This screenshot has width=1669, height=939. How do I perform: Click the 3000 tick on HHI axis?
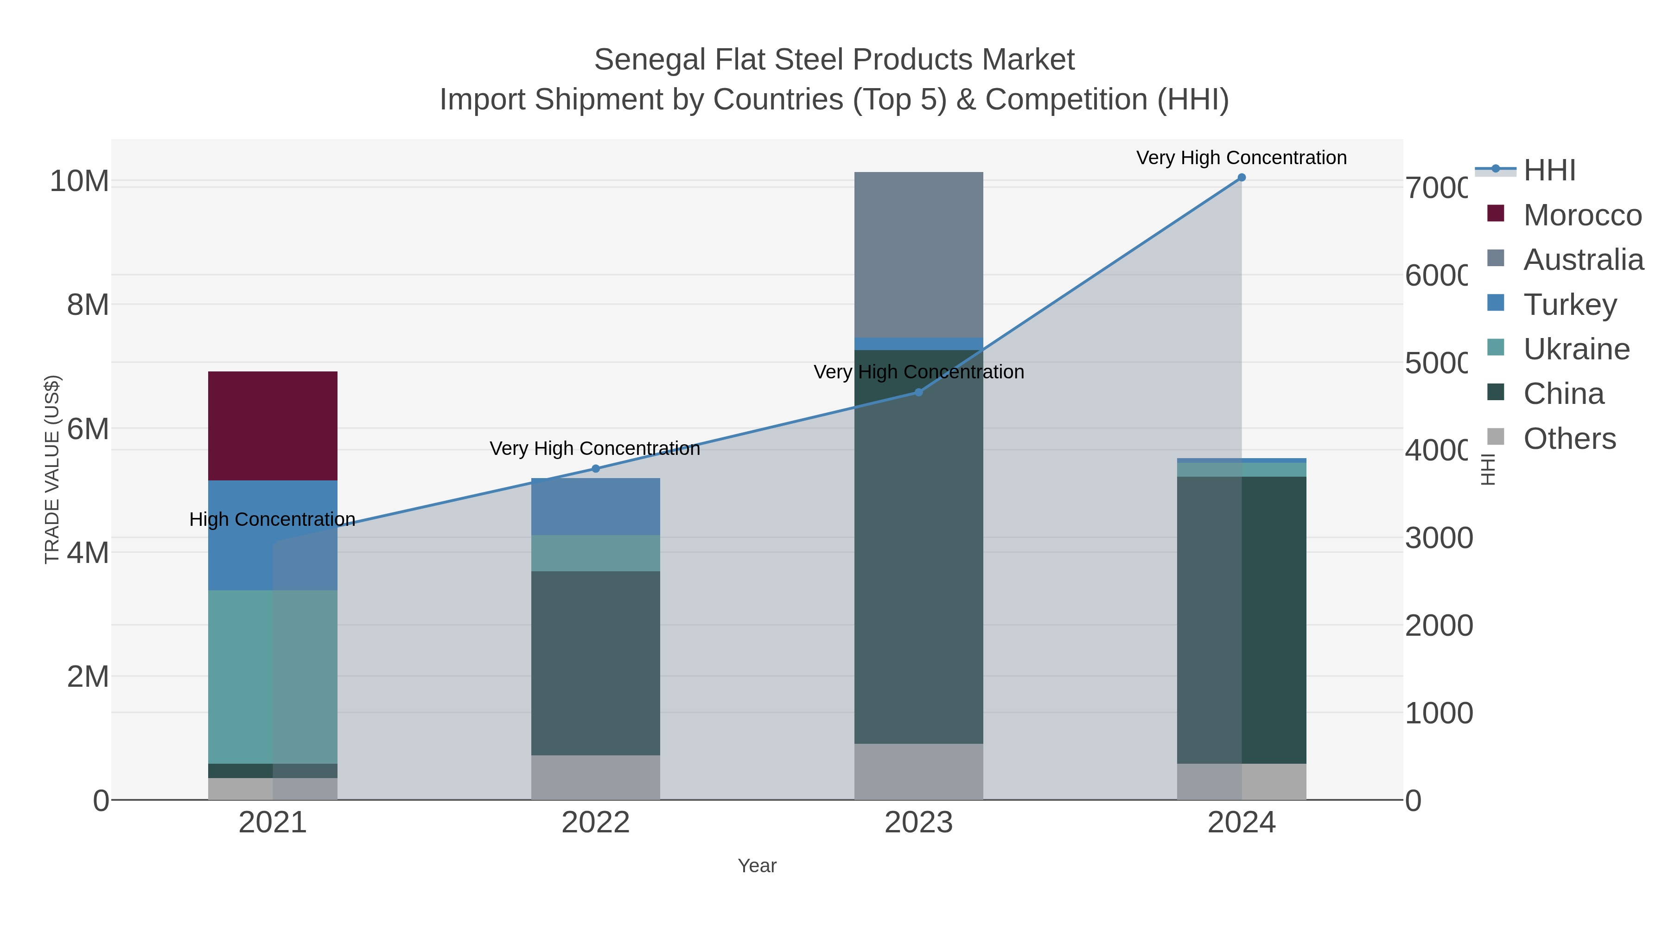pos(1439,538)
